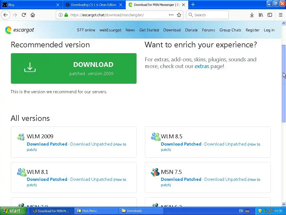Click the 577 online link
Screen dimensions: 286x215
[86, 30]
